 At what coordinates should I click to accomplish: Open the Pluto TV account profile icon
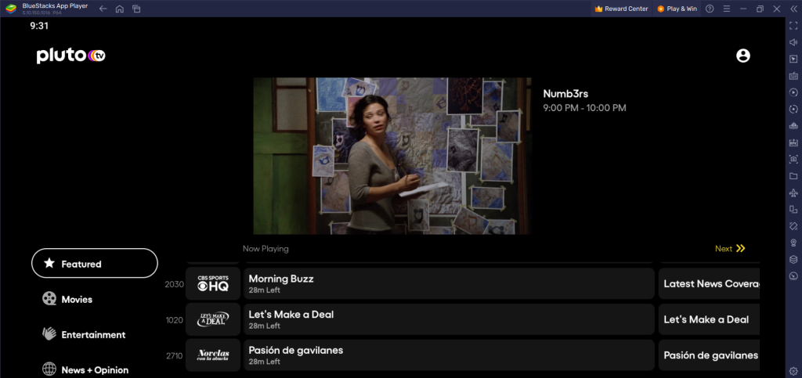click(x=742, y=56)
